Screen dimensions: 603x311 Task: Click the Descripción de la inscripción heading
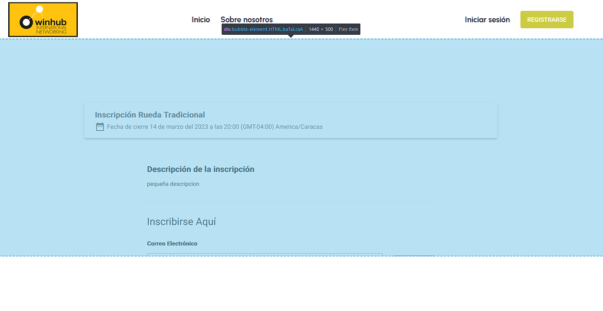(200, 169)
